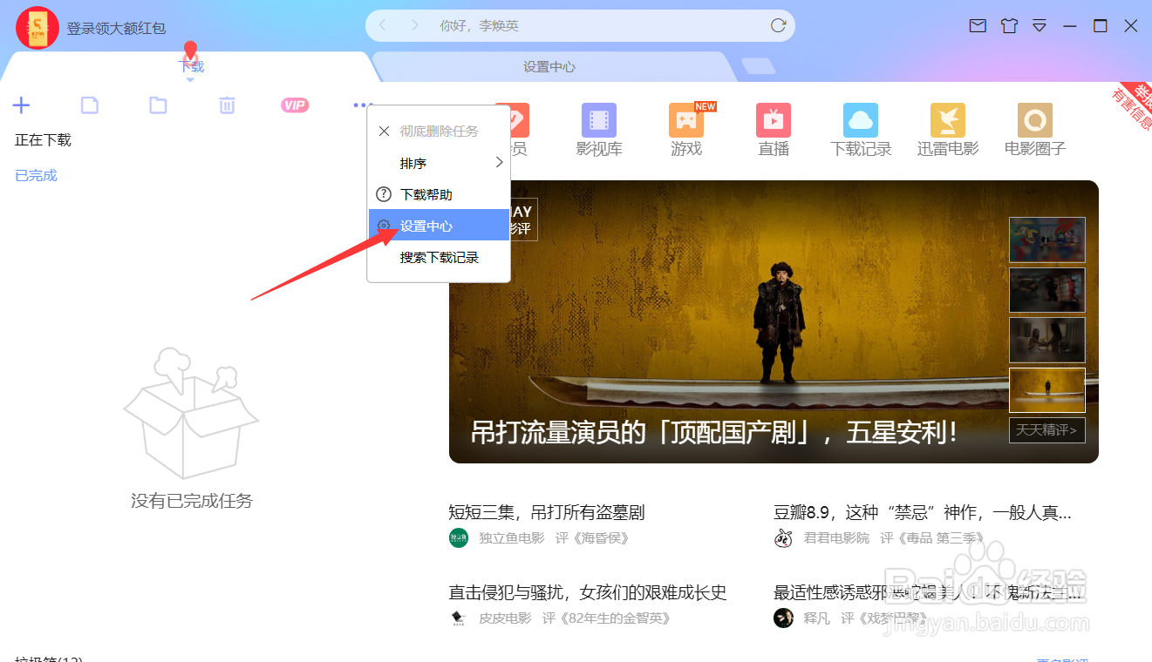Click 评《82年生的金智英》 review text
This screenshot has width=1152, height=662.
606,618
